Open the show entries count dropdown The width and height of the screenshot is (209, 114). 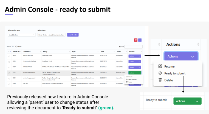(14, 47)
